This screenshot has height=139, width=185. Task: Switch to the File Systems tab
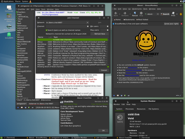[153, 109]
